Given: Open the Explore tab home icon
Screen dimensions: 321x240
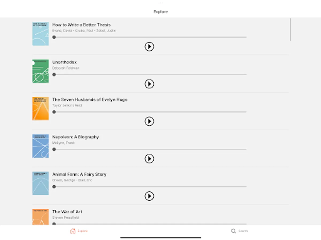Looking at the screenshot, I should [x=73, y=231].
